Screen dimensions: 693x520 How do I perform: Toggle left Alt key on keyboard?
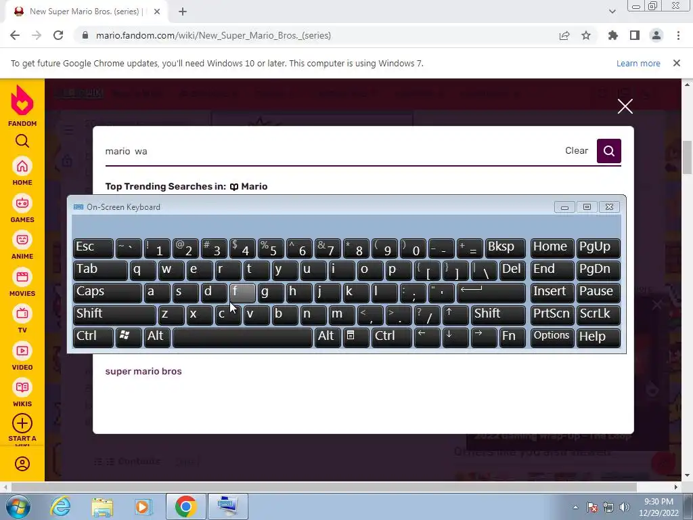(157, 337)
